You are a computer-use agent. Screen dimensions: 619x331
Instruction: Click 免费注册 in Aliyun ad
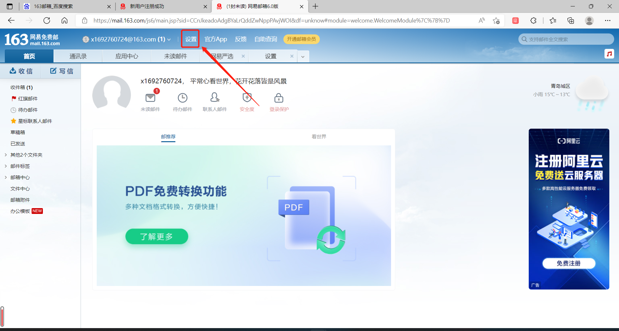(x=569, y=263)
